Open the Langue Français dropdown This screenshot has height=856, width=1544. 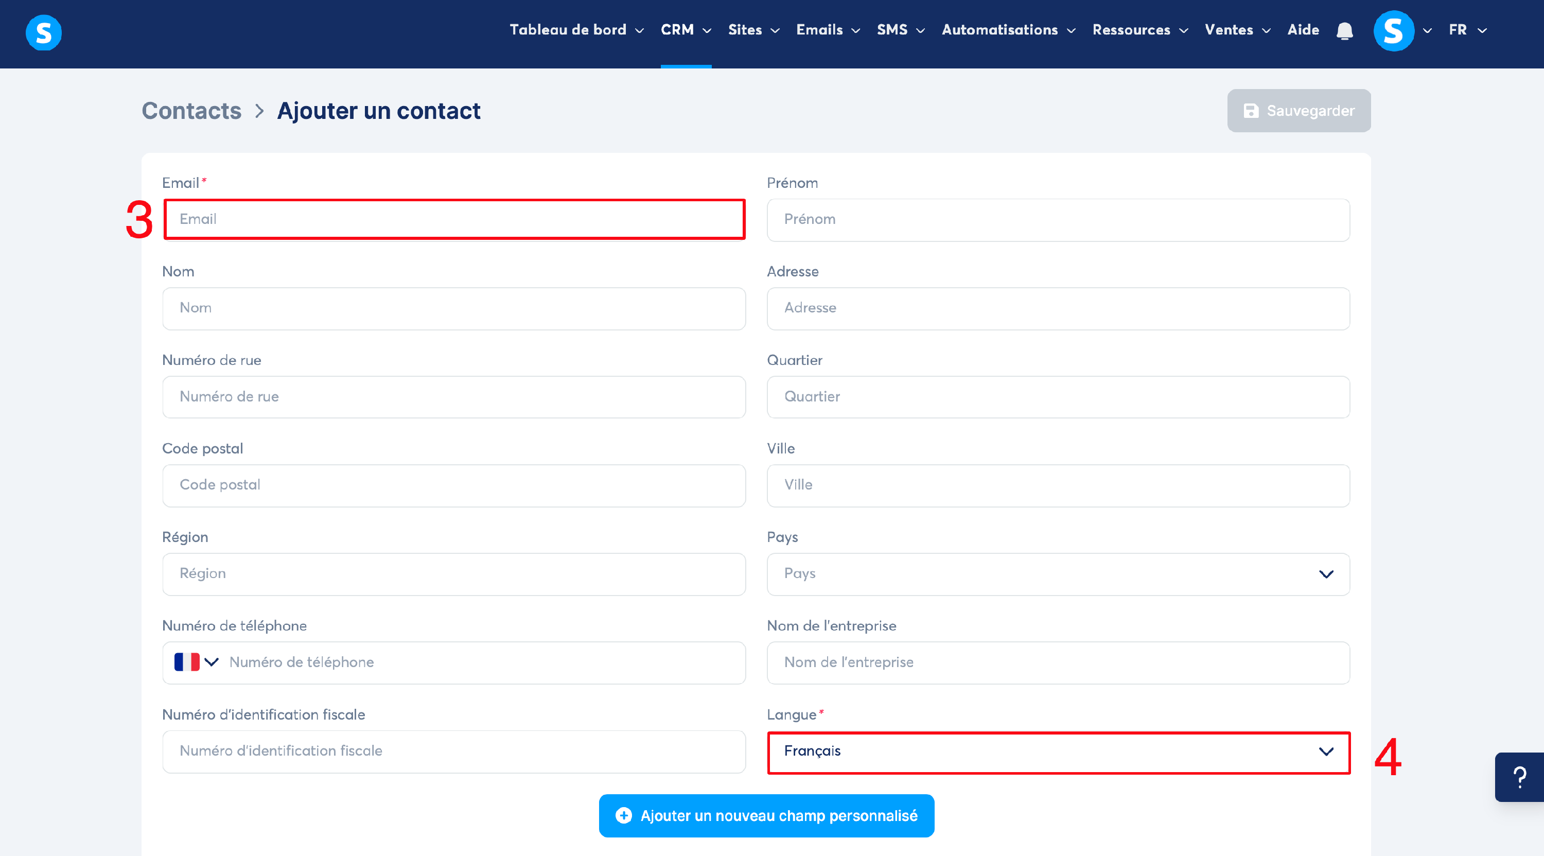click(x=1058, y=751)
